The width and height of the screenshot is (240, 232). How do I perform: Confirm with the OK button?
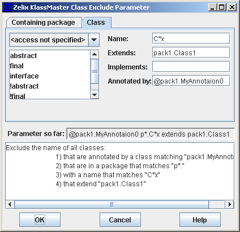[x=40, y=220]
